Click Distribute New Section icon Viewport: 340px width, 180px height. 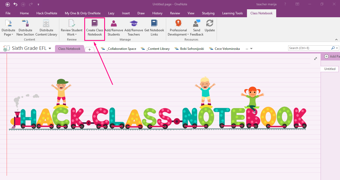(25, 24)
